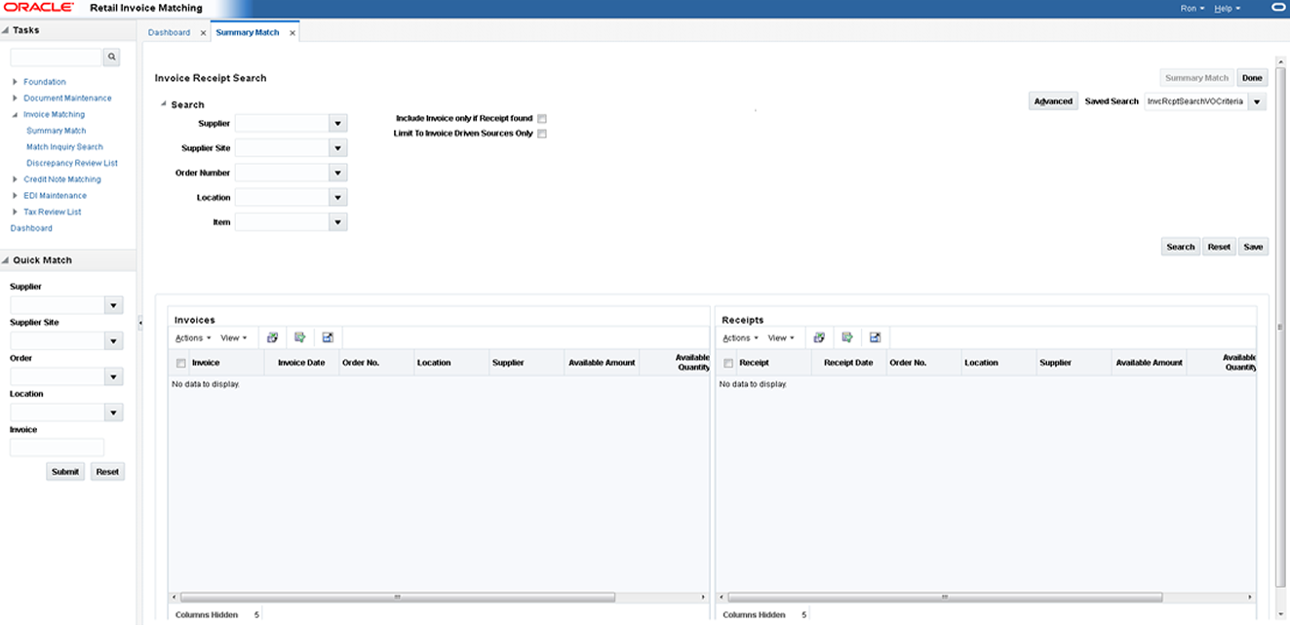Collapse the Invoice Matching tree node
1290x626 pixels.
click(x=15, y=114)
